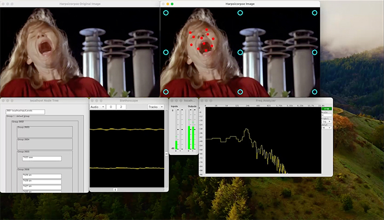Image resolution: width=384 pixels, height=220 pixels.
Task: Click the Stethoscope channel index field showing 0
Action: 110,107
